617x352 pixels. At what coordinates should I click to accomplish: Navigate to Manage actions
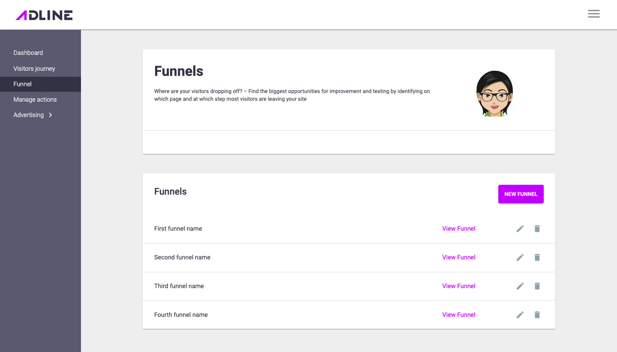tap(35, 99)
